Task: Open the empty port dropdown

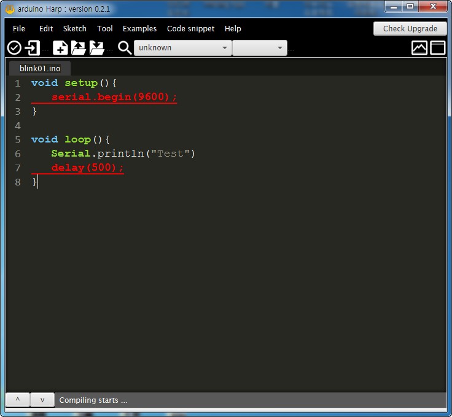Action: 260,48
